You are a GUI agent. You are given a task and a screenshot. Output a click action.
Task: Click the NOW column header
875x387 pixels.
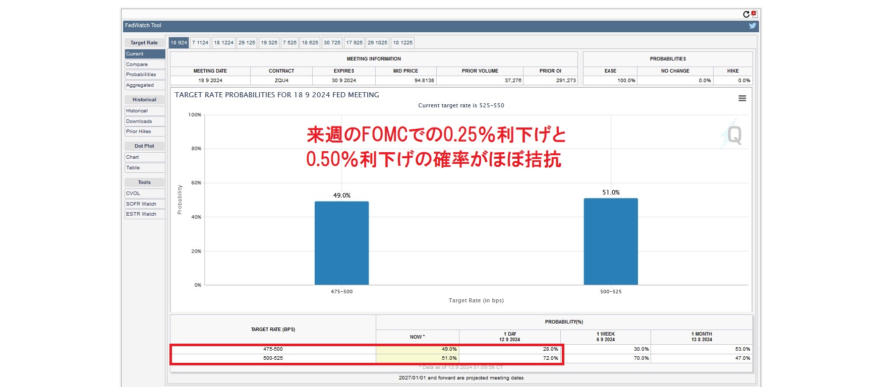(x=418, y=337)
